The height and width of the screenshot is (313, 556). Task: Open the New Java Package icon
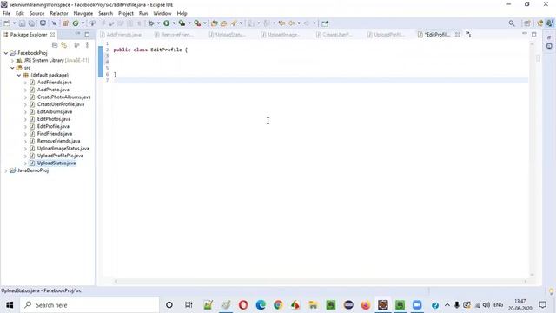[x=65, y=23]
